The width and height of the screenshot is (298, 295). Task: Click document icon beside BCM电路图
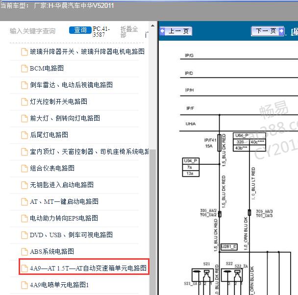point(25,69)
